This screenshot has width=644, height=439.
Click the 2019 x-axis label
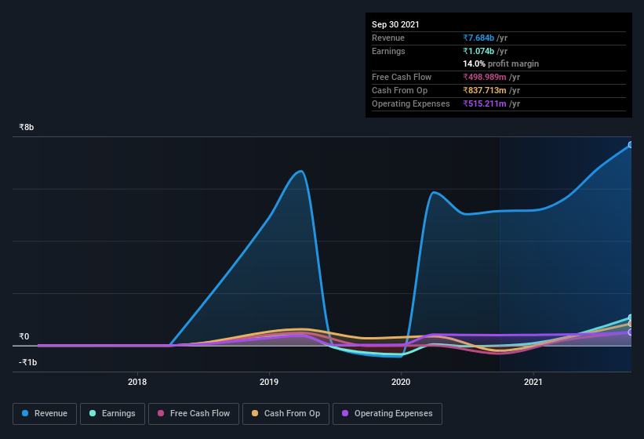[269, 382]
